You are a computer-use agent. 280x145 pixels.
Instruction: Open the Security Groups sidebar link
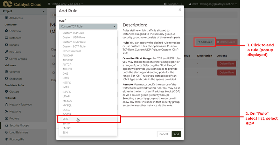(x=19, y=125)
